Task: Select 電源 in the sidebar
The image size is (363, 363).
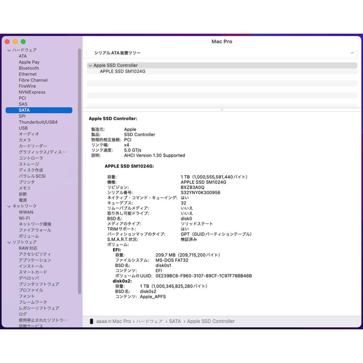Action: tap(23, 200)
